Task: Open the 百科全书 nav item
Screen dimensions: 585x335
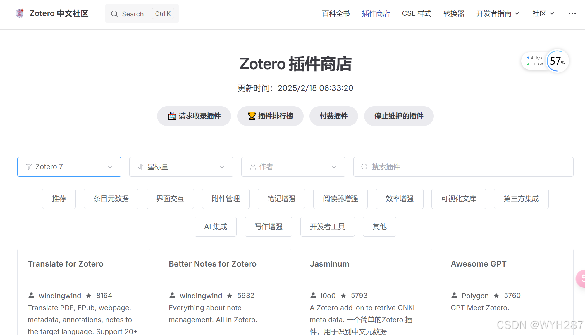Action: 336,13
